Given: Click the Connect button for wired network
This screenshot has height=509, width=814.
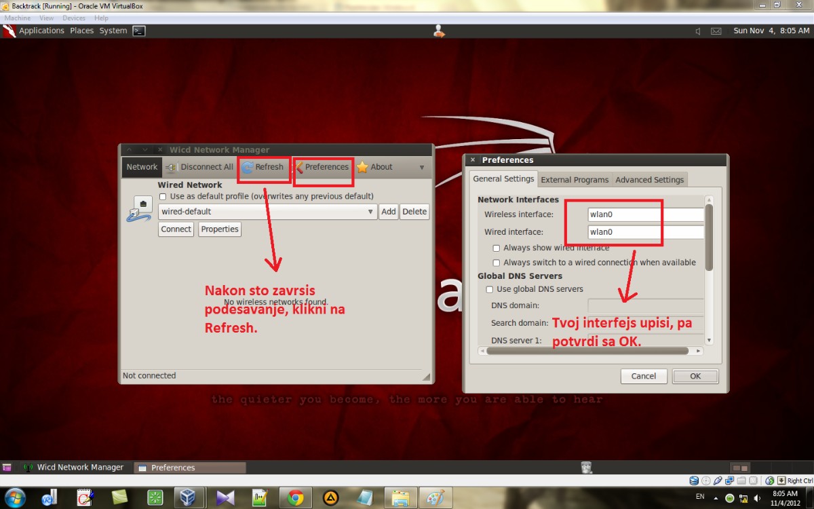Looking at the screenshot, I should [176, 229].
